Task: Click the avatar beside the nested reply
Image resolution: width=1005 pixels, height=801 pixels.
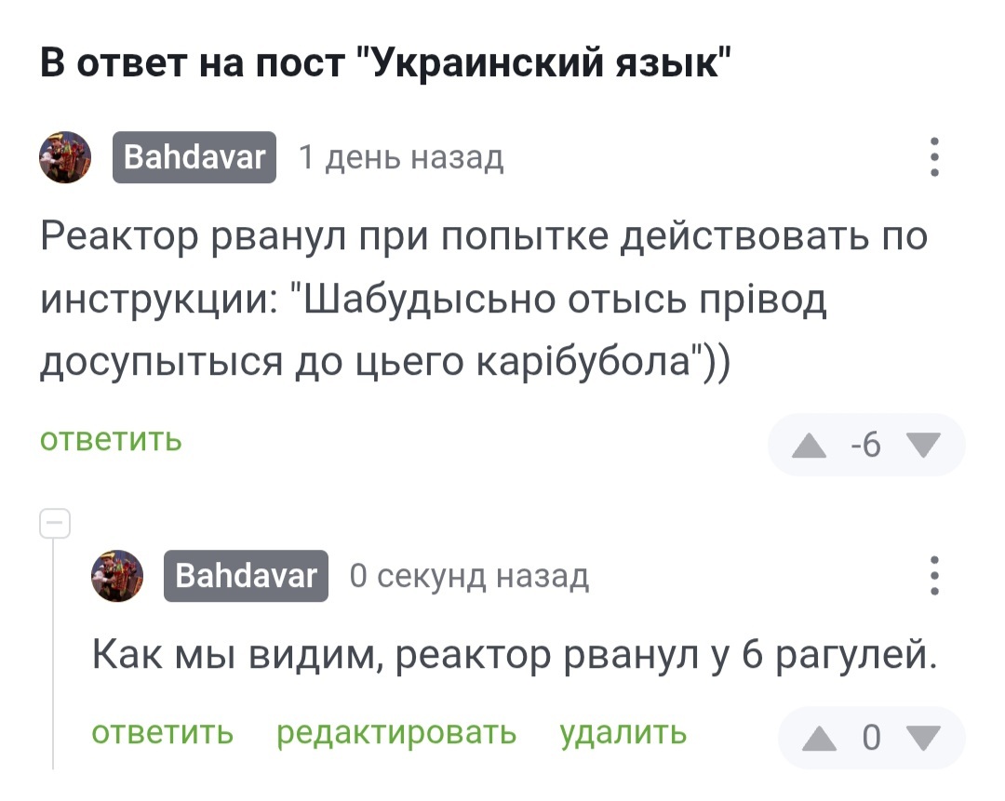Action: coord(117,576)
